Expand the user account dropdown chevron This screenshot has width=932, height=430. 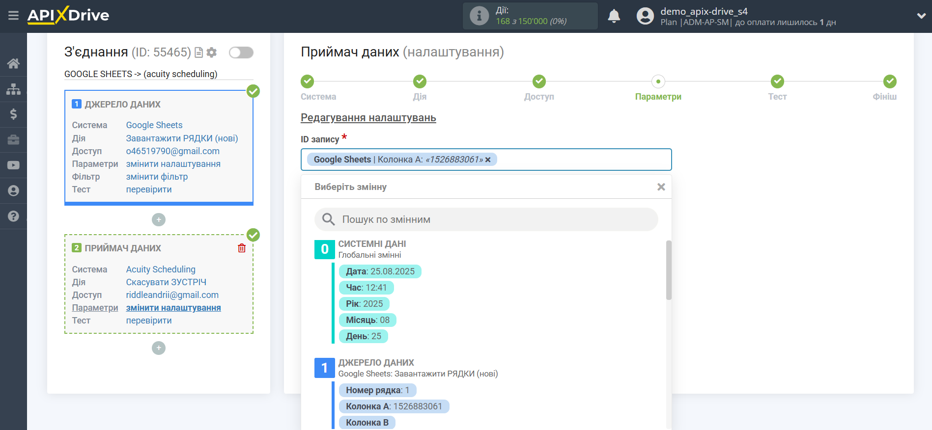[921, 16]
